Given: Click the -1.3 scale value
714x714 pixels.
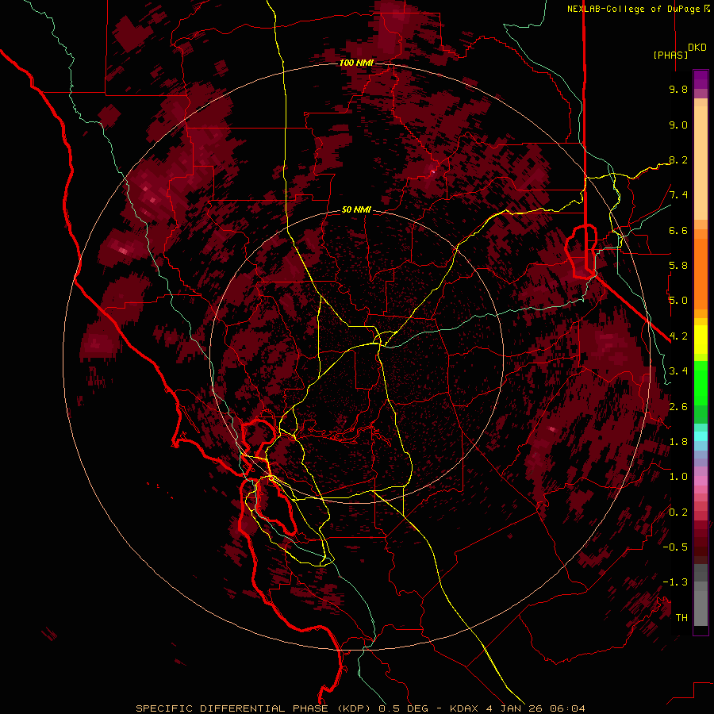Looking at the screenshot, I should [x=675, y=582].
